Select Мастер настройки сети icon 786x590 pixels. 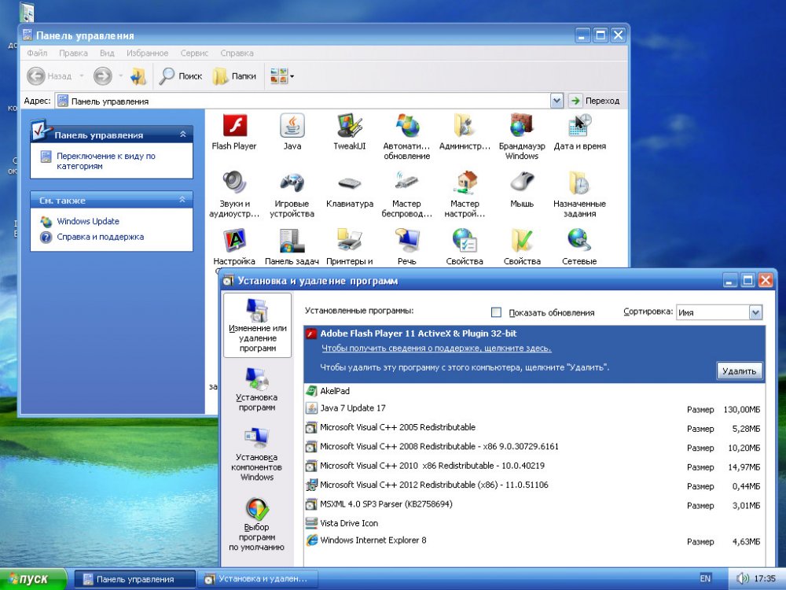(x=465, y=194)
